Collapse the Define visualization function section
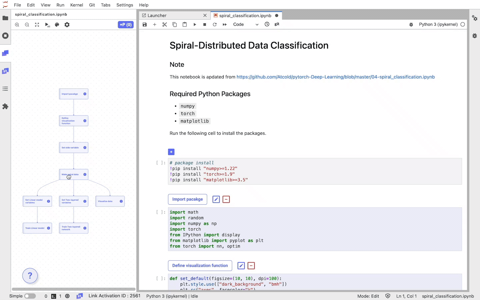 (x=251, y=266)
